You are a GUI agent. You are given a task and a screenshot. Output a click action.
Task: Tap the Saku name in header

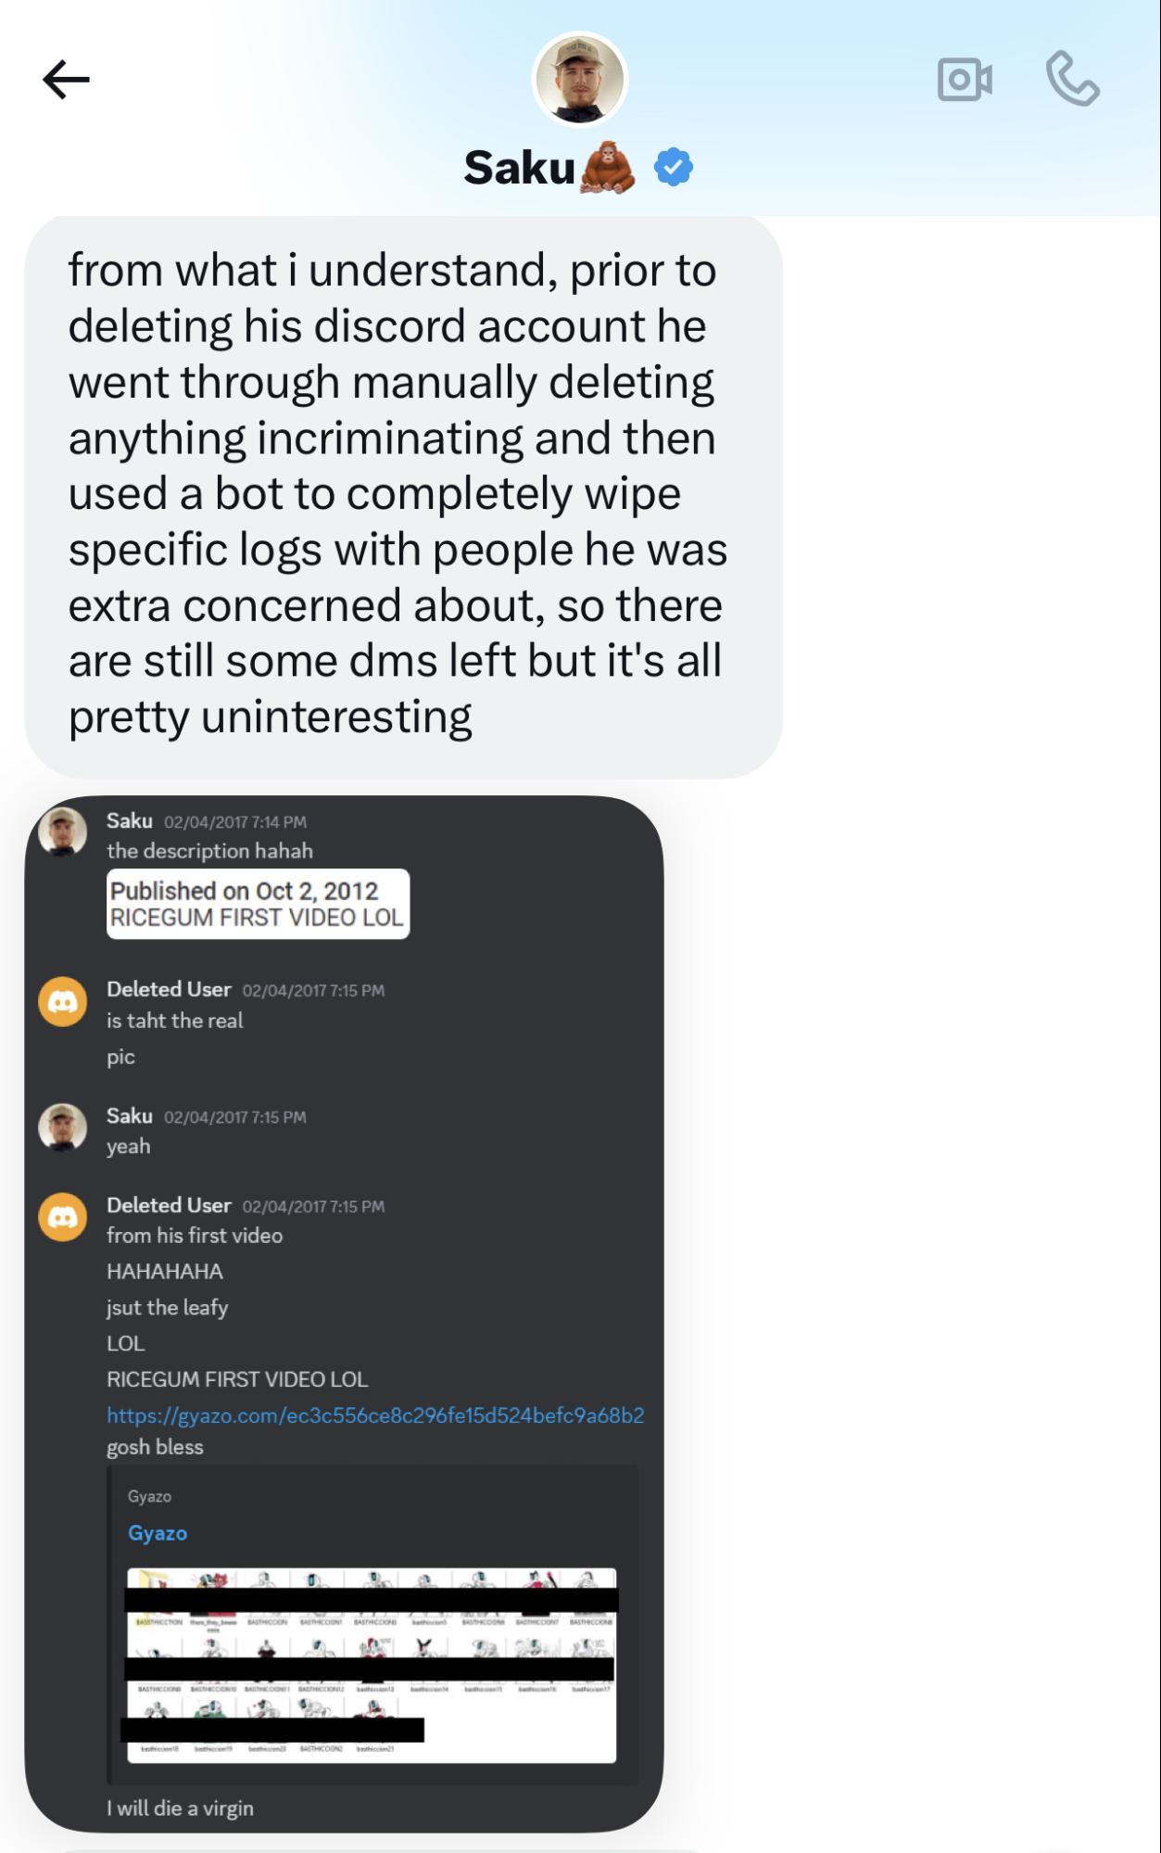pos(520,168)
